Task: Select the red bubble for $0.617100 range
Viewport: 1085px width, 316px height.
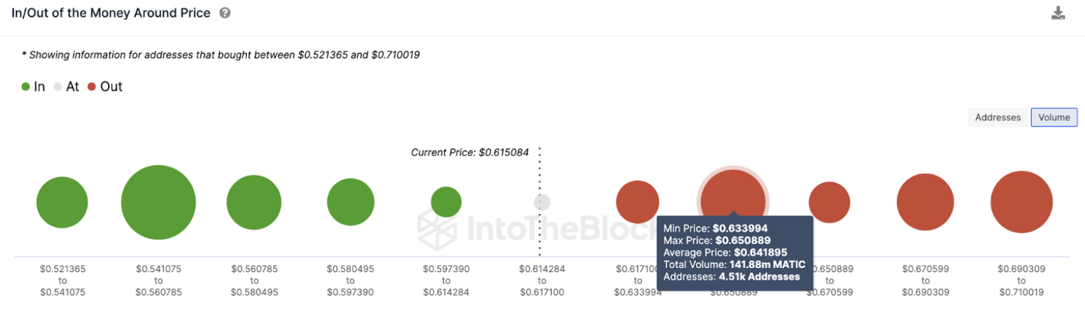Action: tap(637, 202)
